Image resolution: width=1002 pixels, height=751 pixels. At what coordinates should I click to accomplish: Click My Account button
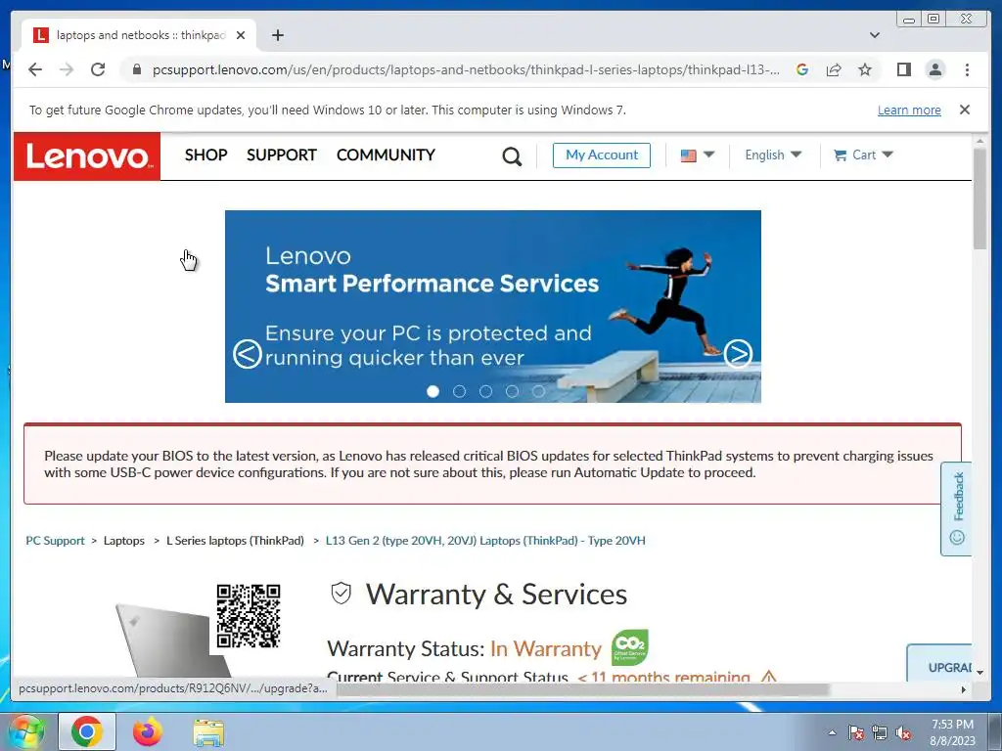(602, 155)
